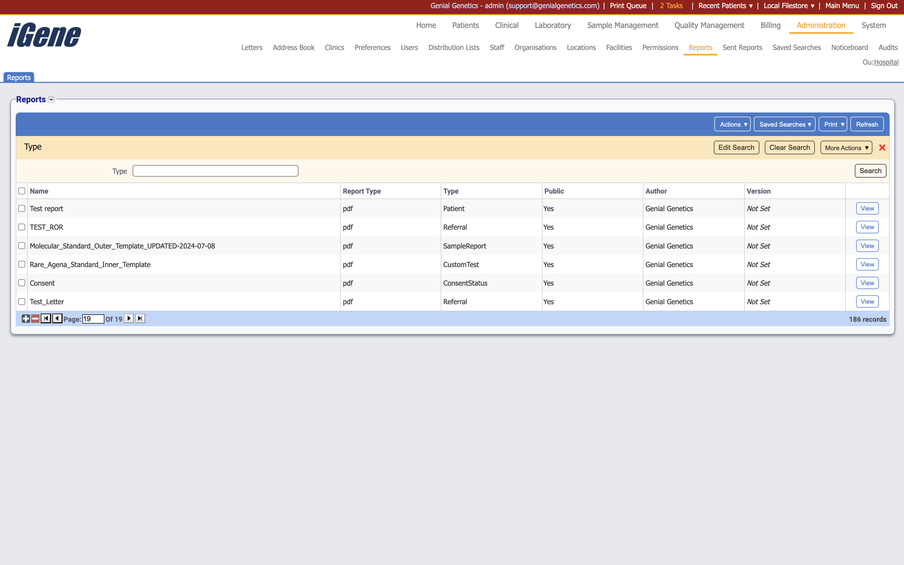Click the Refresh button
Viewport: 904px width, 565px height.
[867, 124]
